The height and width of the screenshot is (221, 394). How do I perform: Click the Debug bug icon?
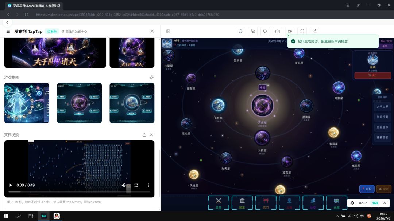352,203
